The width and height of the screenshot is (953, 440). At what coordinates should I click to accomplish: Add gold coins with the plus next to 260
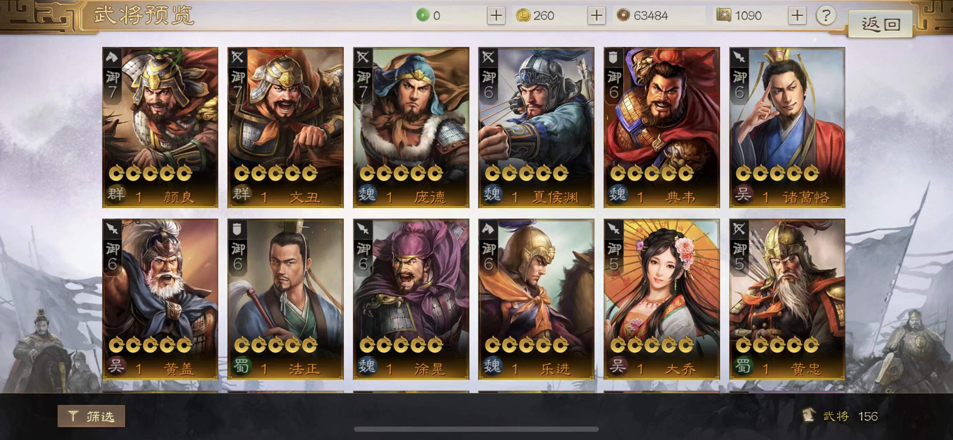pyautogui.click(x=596, y=15)
